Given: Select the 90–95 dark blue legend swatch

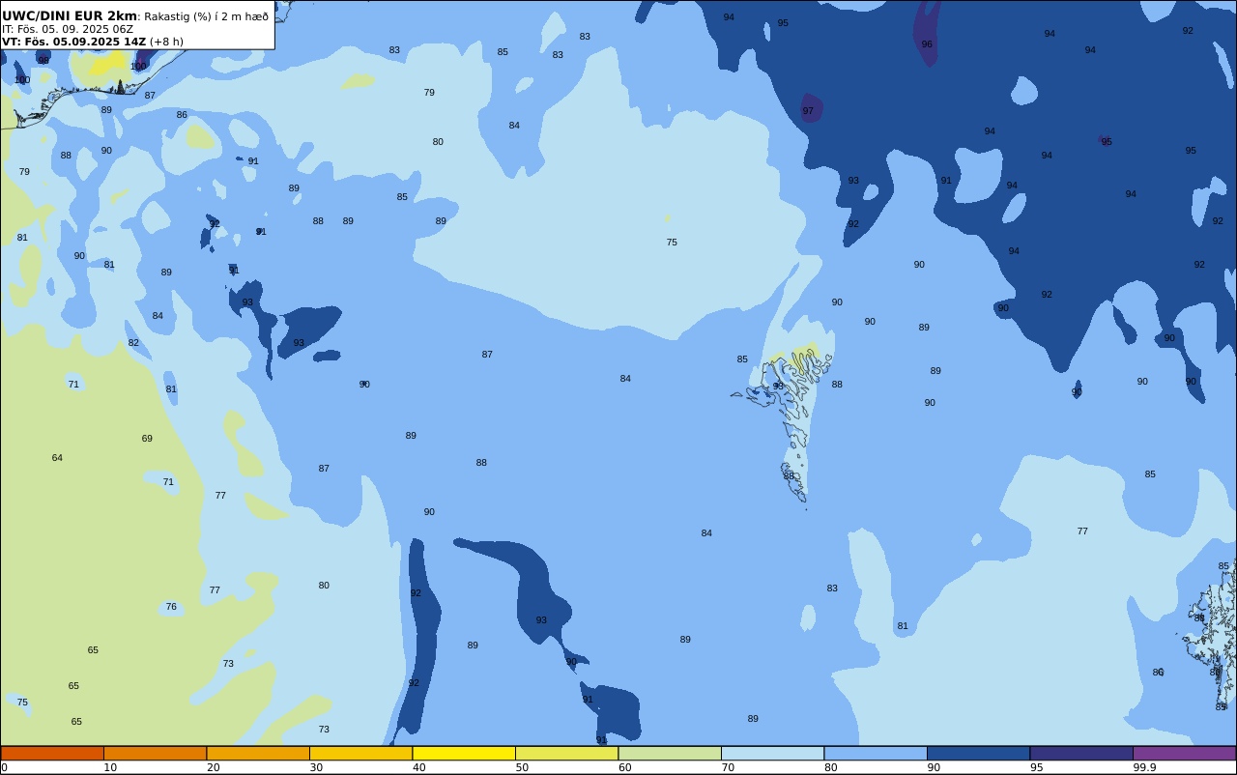Looking at the screenshot, I should coord(978,753).
